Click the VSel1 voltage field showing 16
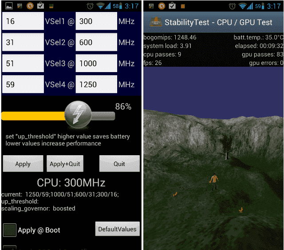The width and height of the screenshot is (284, 250). click(x=23, y=21)
